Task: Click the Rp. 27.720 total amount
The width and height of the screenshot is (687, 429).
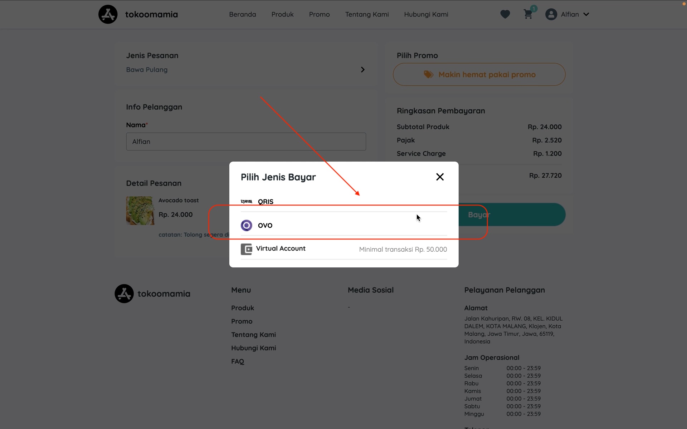Action: [x=545, y=176]
